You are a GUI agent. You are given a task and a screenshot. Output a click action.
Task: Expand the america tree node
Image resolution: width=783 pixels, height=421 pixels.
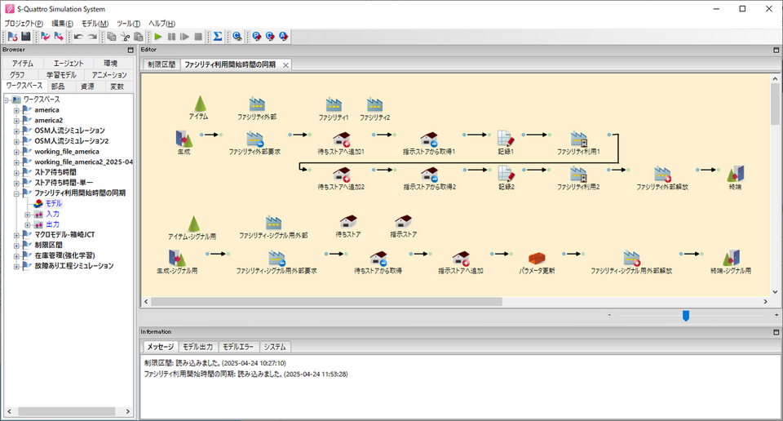(x=16, y=110)
